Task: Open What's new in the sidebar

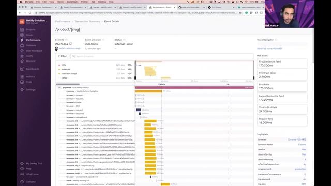Action: point(32,174)
